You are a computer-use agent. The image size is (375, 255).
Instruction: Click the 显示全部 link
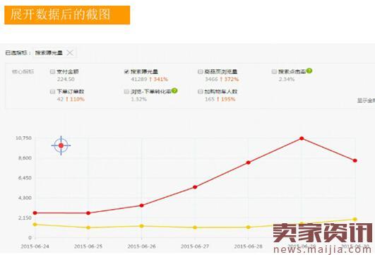click(x=366, y=100)
